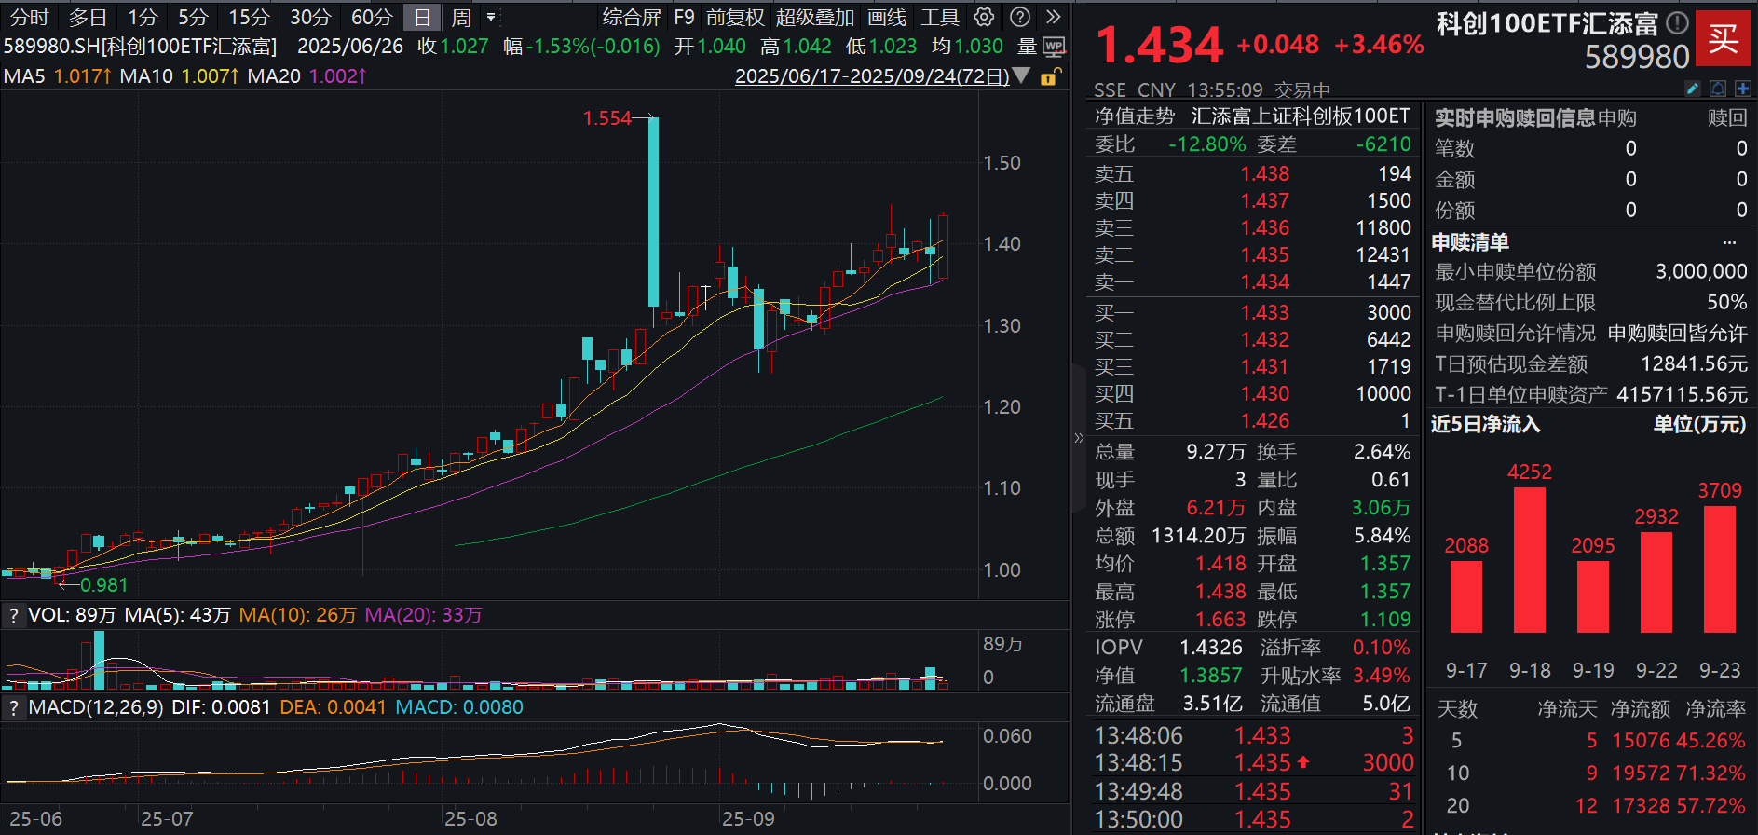Open the date range dropdown triangle
The image size is (1758, 835).
[1022, 75]
